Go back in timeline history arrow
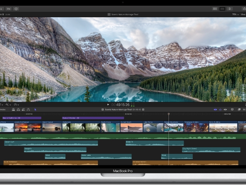246x185 pixels. click(x=102, y=109)
